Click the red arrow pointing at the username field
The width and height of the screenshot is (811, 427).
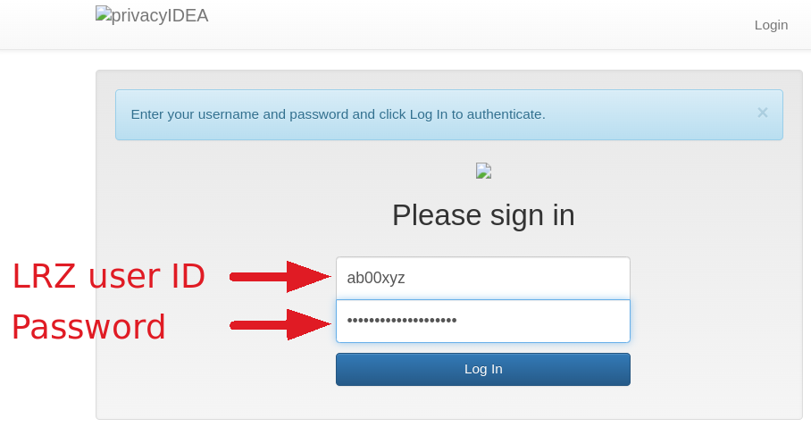tap(280, 277)
